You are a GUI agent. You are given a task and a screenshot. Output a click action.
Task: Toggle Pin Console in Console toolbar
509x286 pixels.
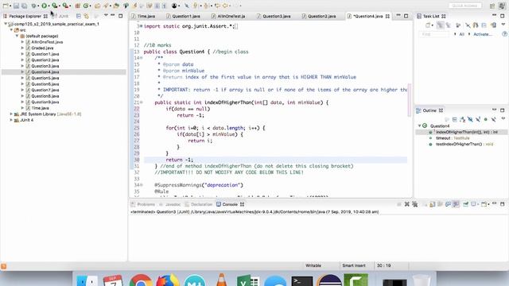tap(465, 204)
